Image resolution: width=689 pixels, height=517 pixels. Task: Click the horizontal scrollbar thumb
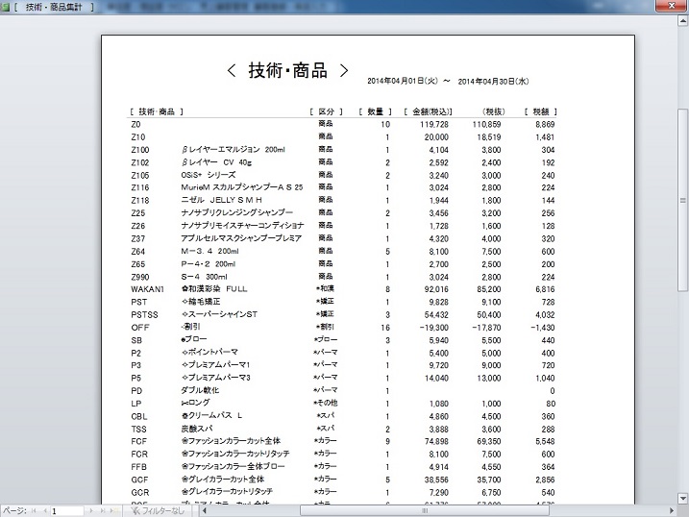tap(425, 511)
